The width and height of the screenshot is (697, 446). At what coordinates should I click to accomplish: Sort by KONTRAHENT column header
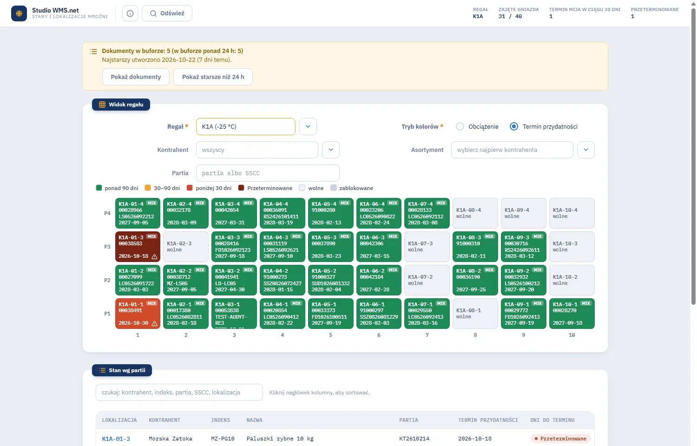(164, 420)
